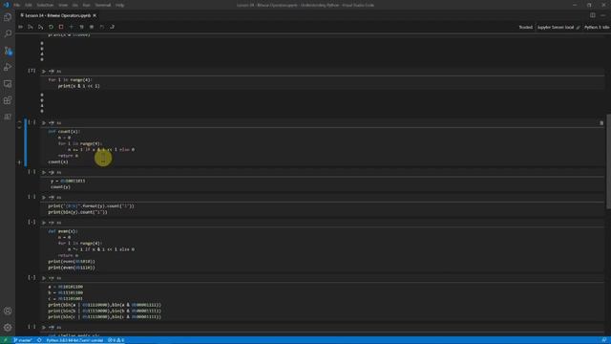The image size is (611, 344).
Task: Select Python interpreter in status bar
Action: point(74,340)
